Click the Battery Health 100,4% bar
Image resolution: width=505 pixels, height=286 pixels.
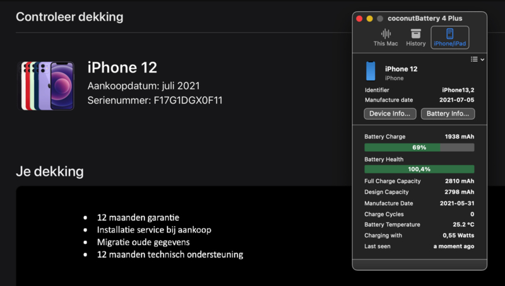(x=419, y=169)
